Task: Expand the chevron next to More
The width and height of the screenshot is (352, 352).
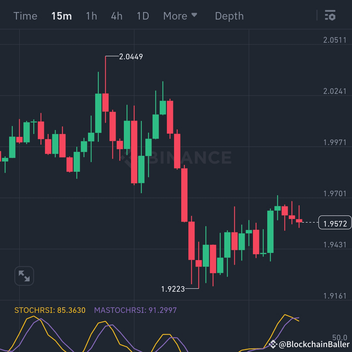Action: pos(195,16)
